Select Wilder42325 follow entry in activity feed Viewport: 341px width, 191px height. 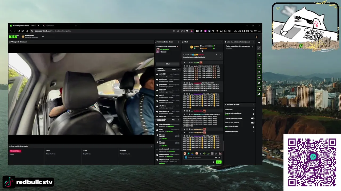tap(168, 102)
